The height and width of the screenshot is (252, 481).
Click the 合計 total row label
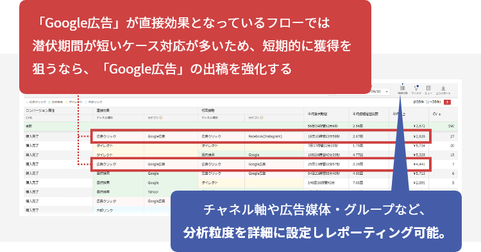(29, 126)
